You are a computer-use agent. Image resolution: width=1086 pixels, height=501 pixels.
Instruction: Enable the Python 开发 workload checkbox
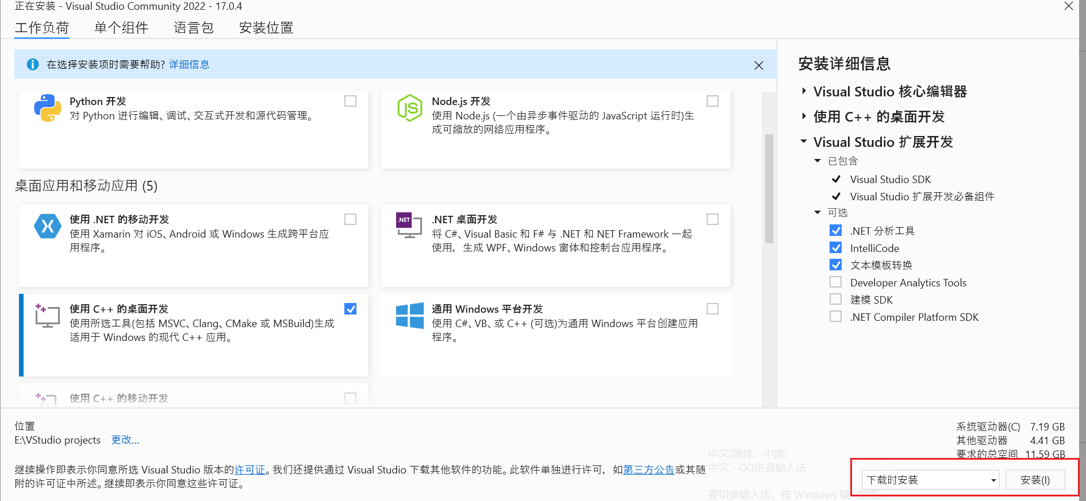(x=350, y=101)
